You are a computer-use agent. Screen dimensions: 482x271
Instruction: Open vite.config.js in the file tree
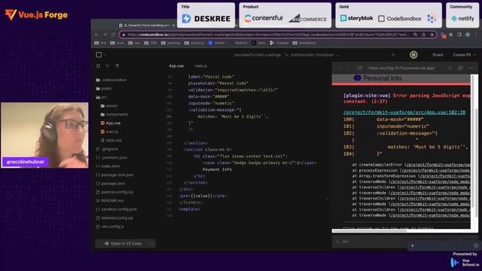(x=110, y=226)
